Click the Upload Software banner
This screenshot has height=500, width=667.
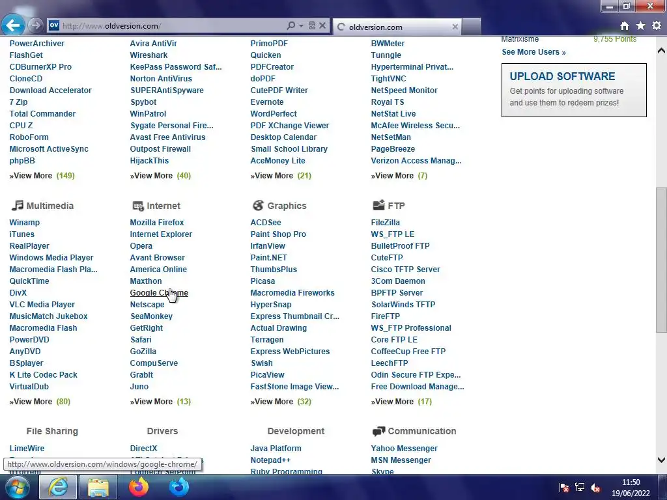(x=574, y=90)
